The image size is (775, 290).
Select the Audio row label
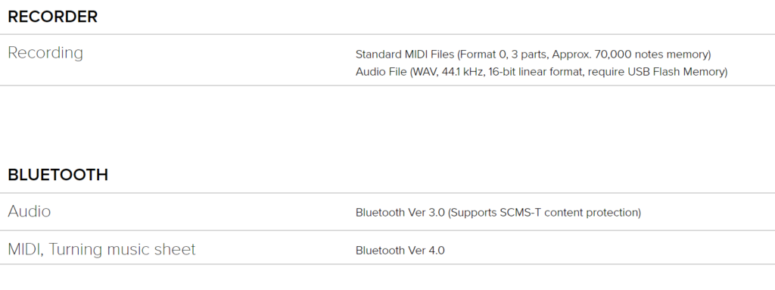30,211
